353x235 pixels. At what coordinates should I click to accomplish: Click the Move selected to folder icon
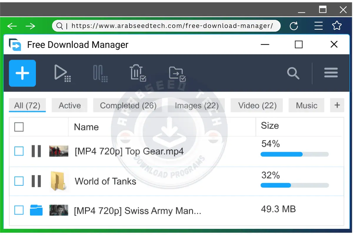177,73
